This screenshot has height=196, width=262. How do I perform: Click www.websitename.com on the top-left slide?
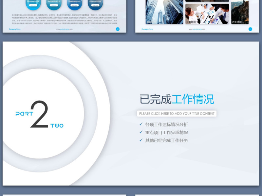point(64,29)
